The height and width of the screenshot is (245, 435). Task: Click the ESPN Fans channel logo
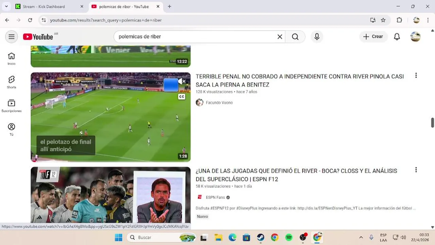point(199,197)
